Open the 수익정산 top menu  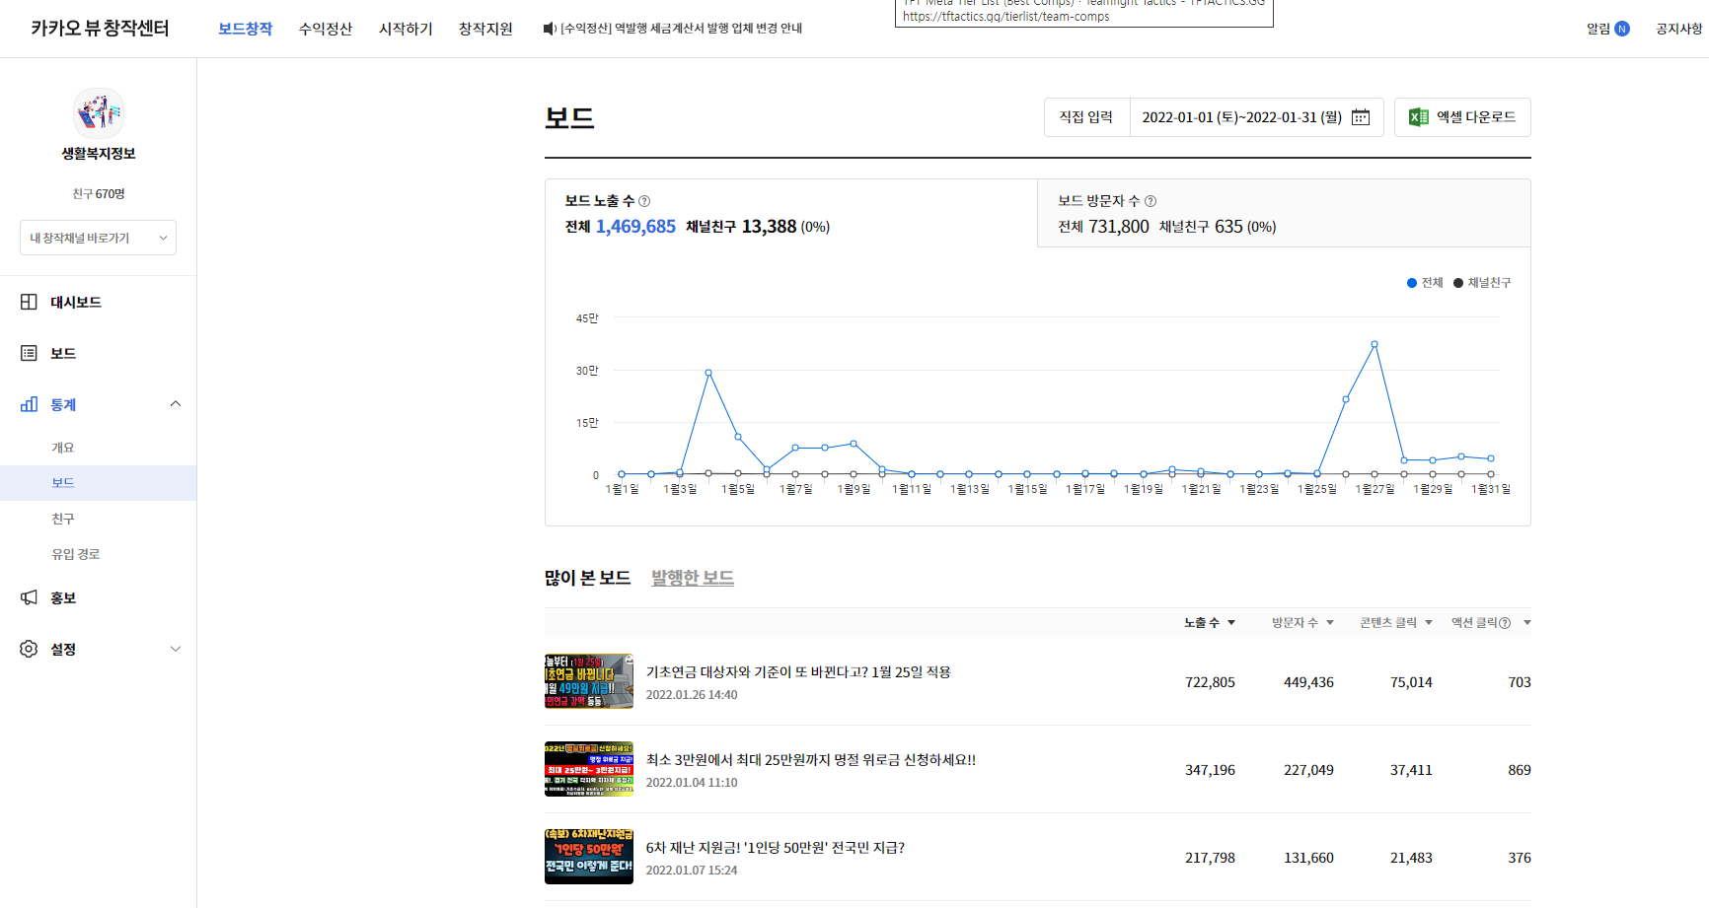tap(326, 29)
